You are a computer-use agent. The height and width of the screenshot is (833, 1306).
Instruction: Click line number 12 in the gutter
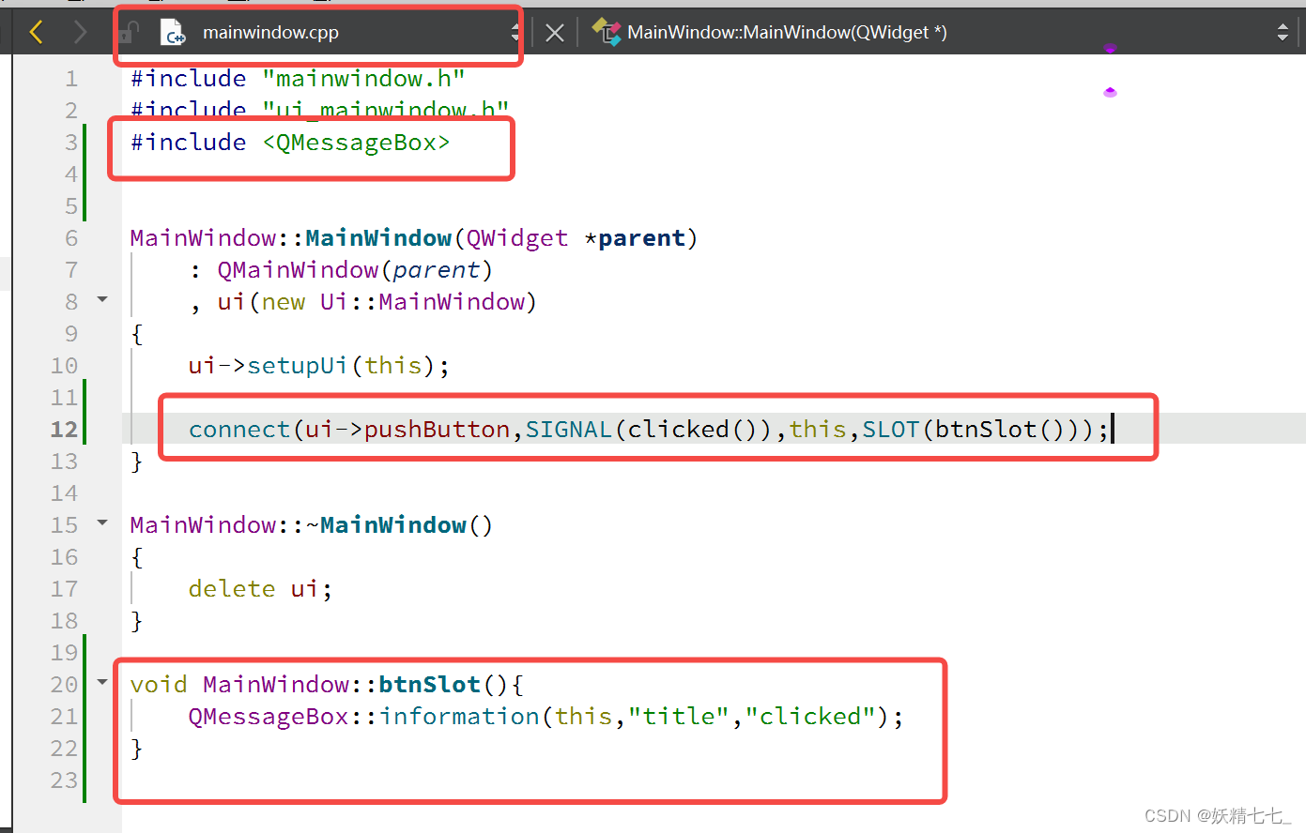64,430
